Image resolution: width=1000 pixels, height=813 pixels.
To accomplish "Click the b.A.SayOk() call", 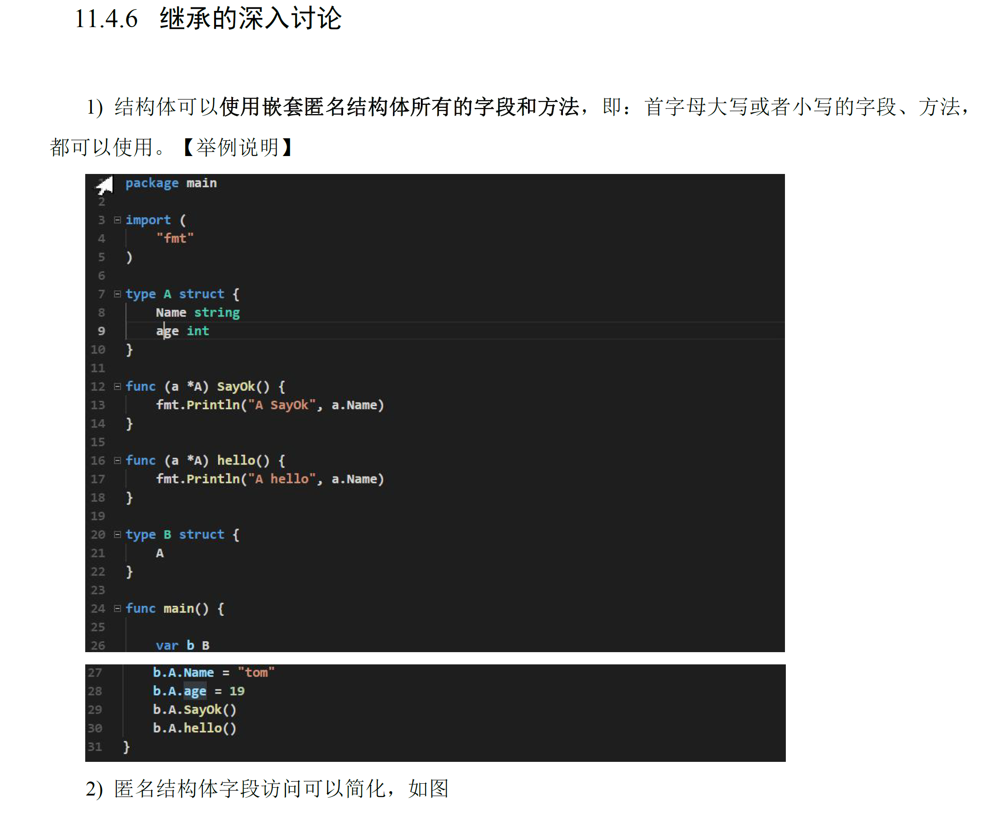I will pos(195,709).
